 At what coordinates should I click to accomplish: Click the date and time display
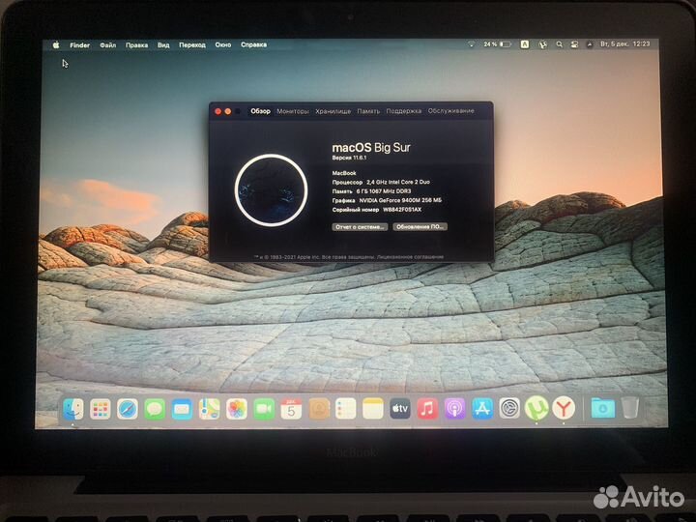[x=625, y=43]
